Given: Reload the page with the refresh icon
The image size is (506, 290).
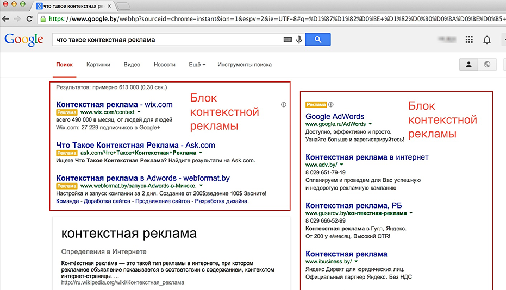Looking at the screenshot, I should tap(29, 18).
